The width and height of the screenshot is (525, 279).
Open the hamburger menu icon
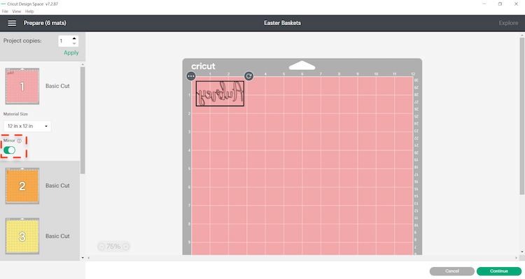[12, 23]
